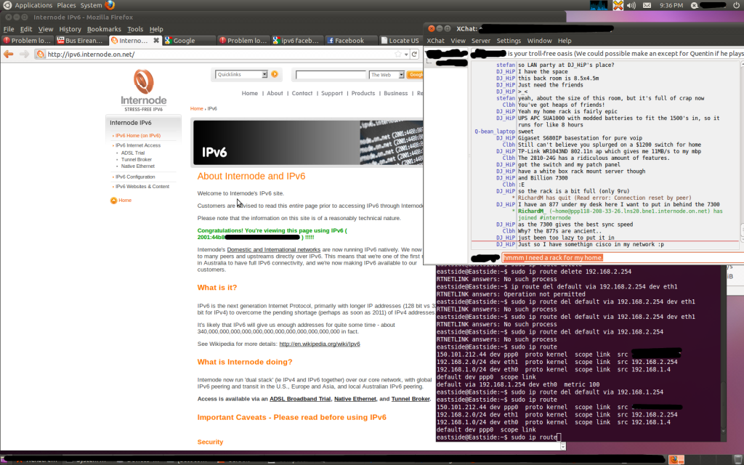The image size is (744, 465).
Task: Click the power session icon
Action: pos(736,5)
